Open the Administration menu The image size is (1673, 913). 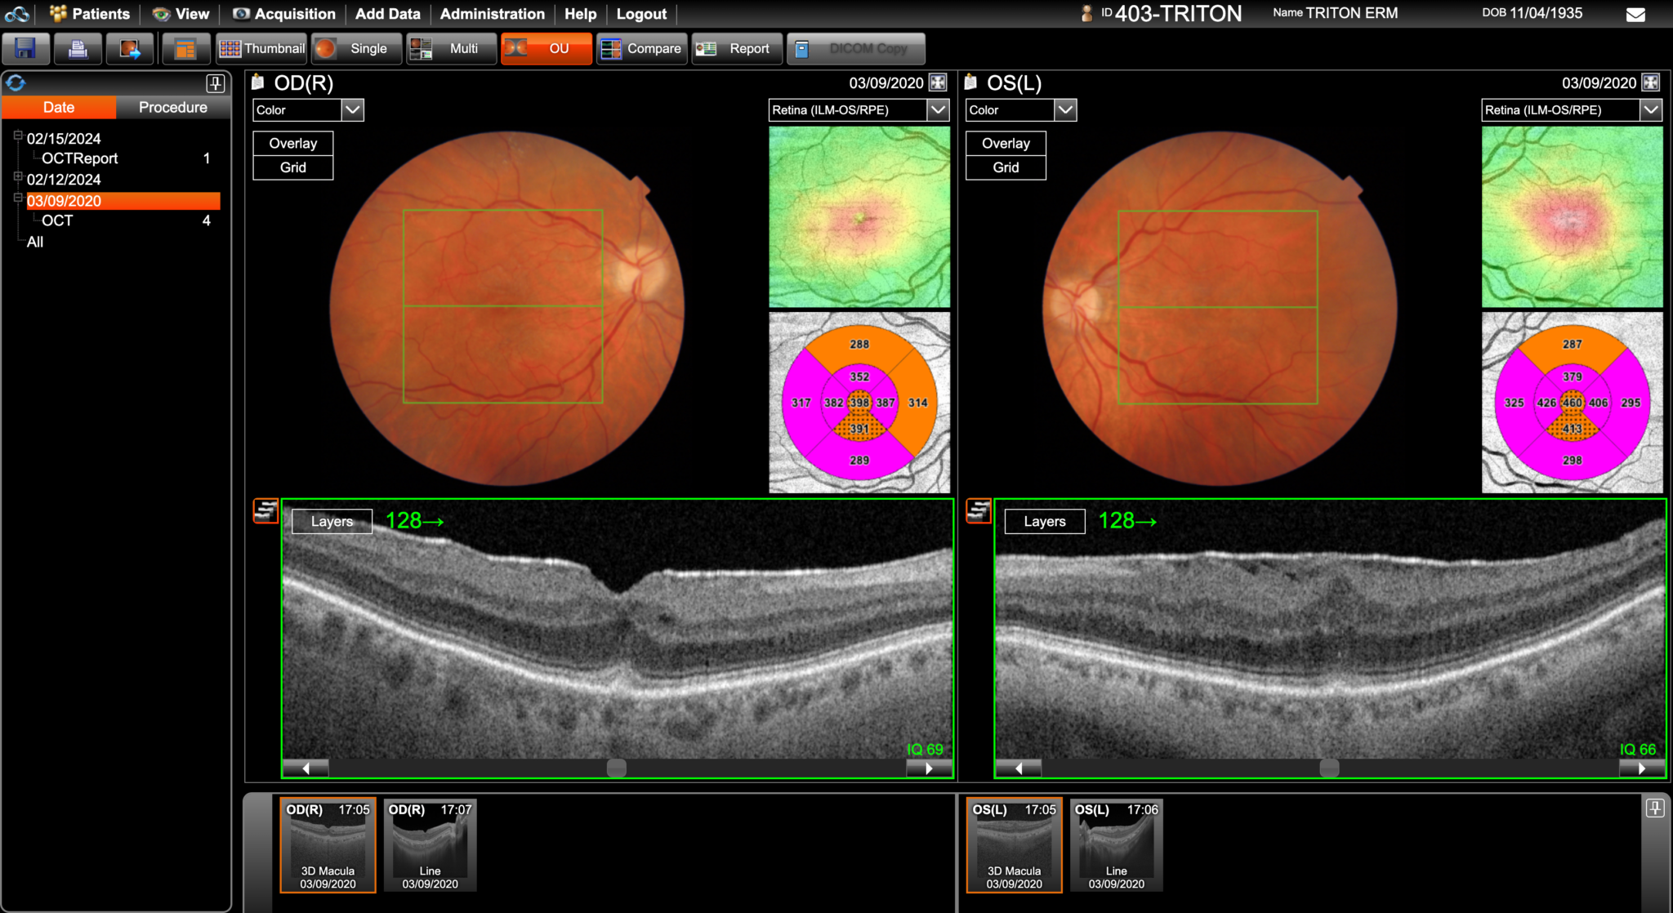[x=492, y=13]
